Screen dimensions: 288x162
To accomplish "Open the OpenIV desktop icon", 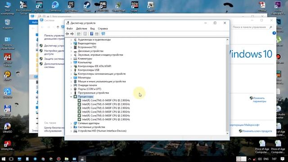I will coord(150,6).
